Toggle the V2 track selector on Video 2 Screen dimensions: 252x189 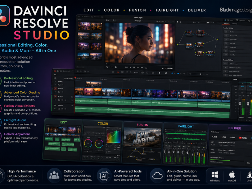tap(55, 82)
